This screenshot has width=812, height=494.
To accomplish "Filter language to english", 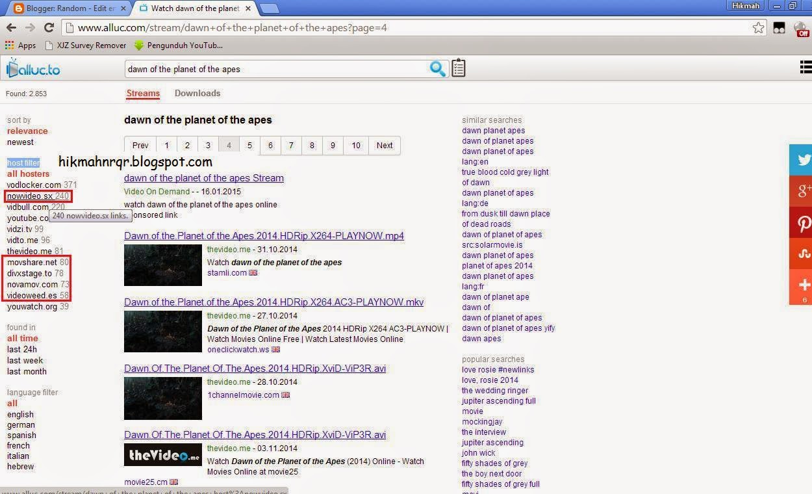I will 20,415.
